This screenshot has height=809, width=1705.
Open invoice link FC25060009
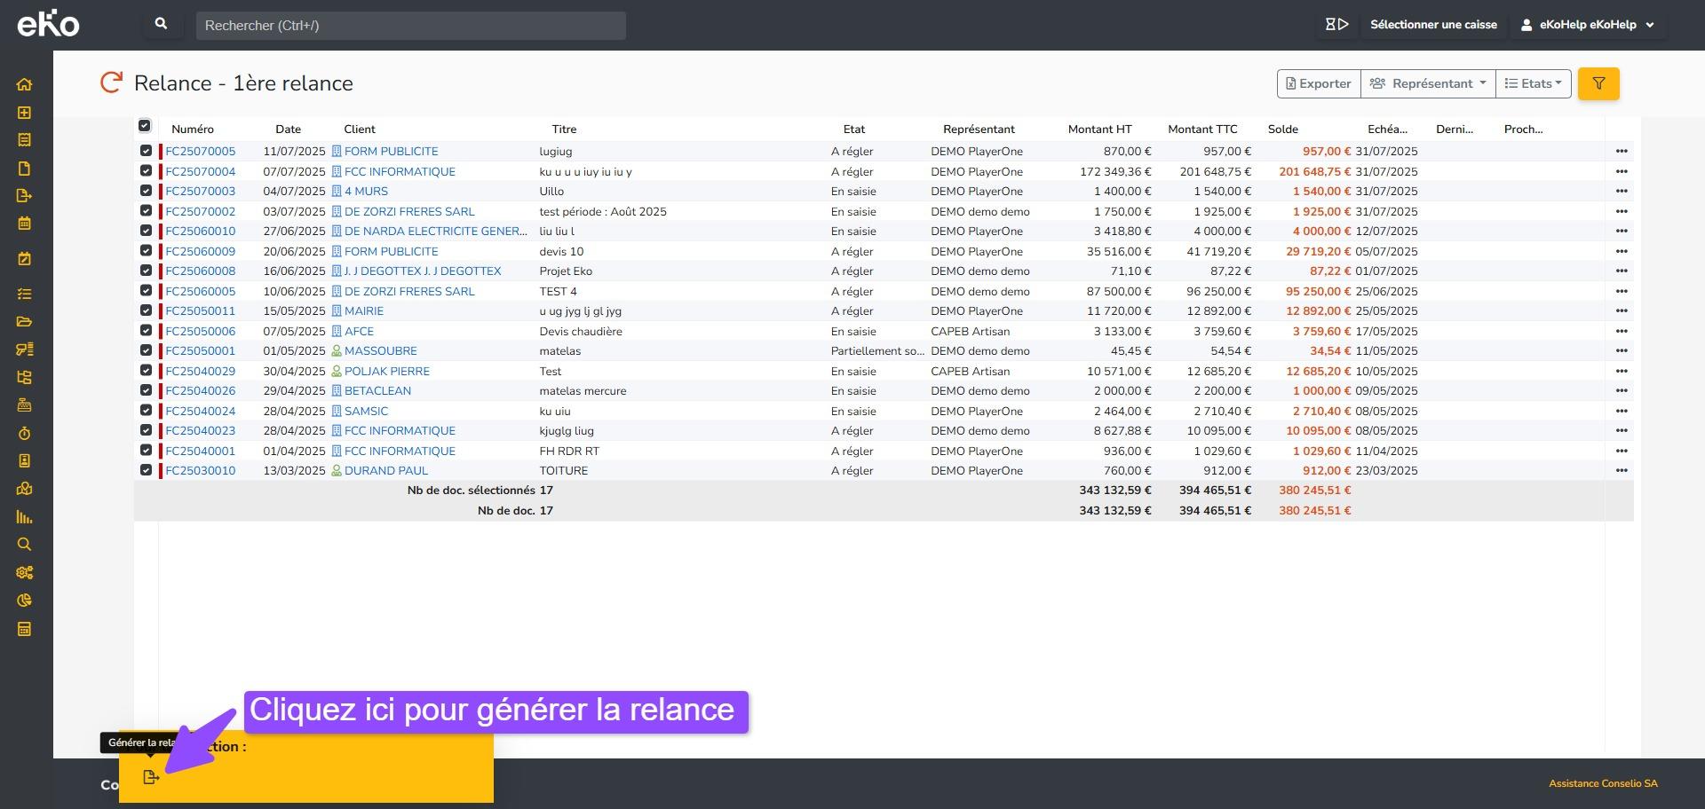[201, 251]
